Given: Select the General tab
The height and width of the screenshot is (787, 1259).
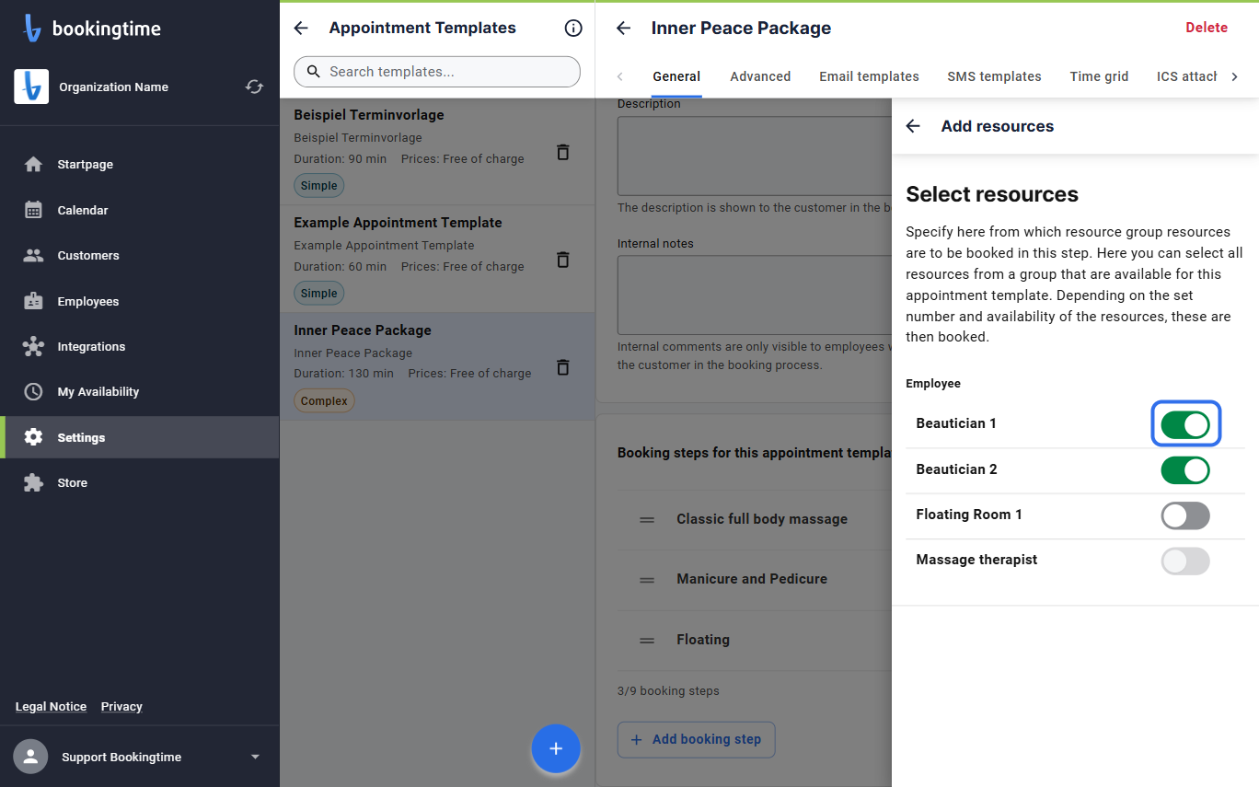Looking at the screenshot, I should pos(676,76).
